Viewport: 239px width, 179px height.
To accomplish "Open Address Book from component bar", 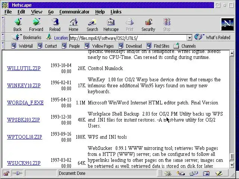I will click(x=206, y=173).
